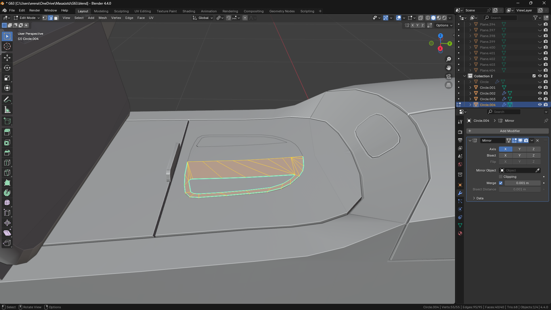Image resolution: width=551 pixels, height=310 pixels.
Task: Choose the Shear tool
Action: 7,233
